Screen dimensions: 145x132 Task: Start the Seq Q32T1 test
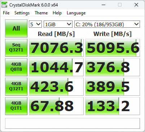click(x=16, y=48)
